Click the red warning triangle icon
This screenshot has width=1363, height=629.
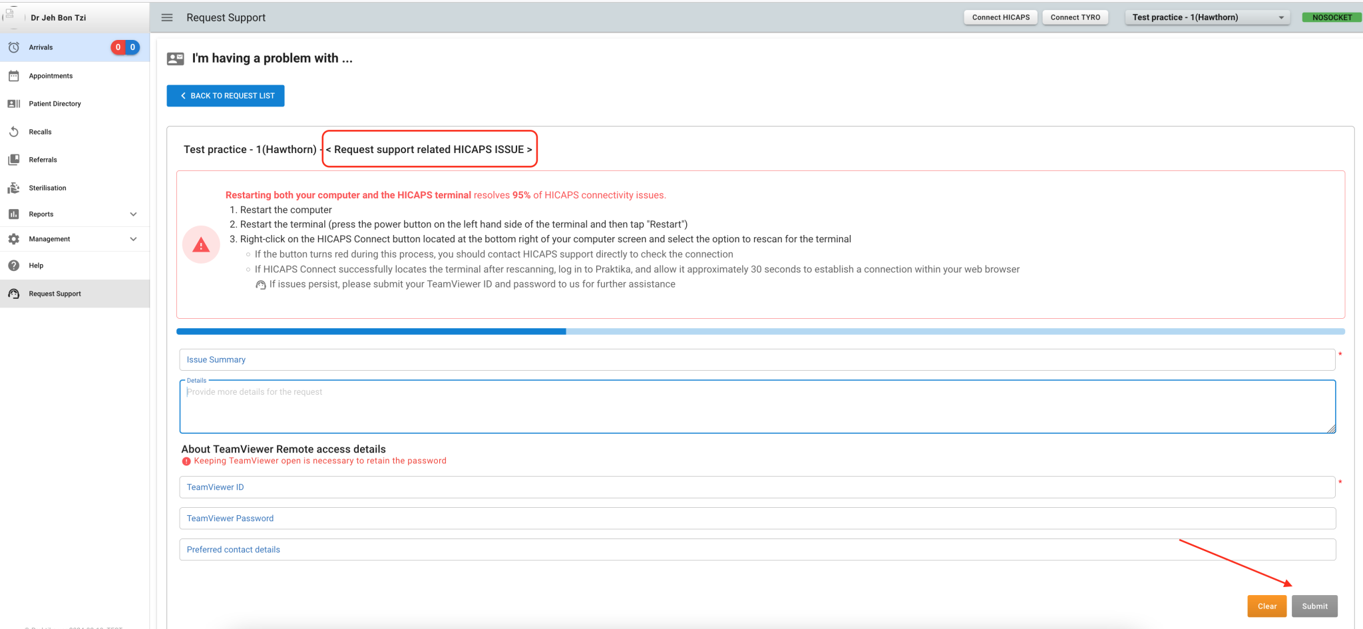pos(201,245)
